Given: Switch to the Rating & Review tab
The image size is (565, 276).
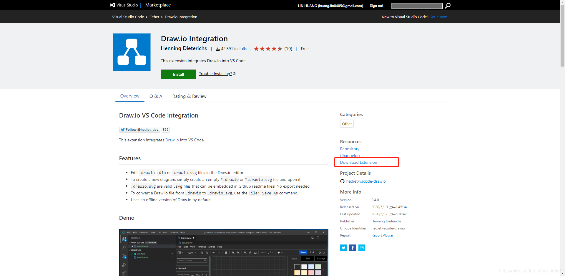Looking at the screenshot, I should pos(189,96).
